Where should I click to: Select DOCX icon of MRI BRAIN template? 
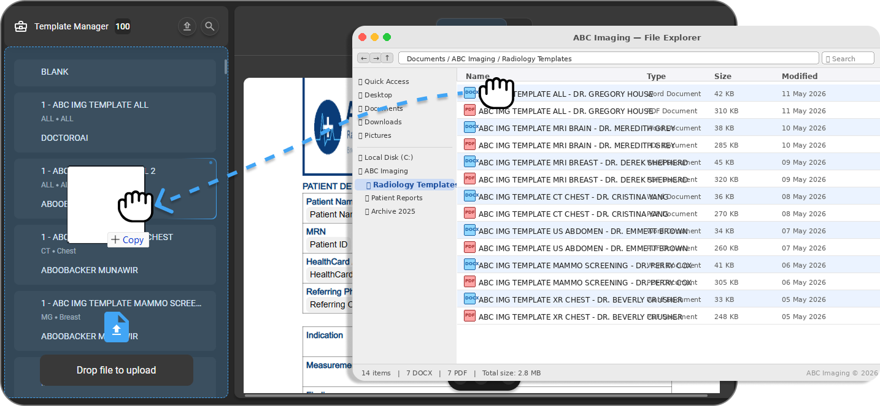click(469, 127)
